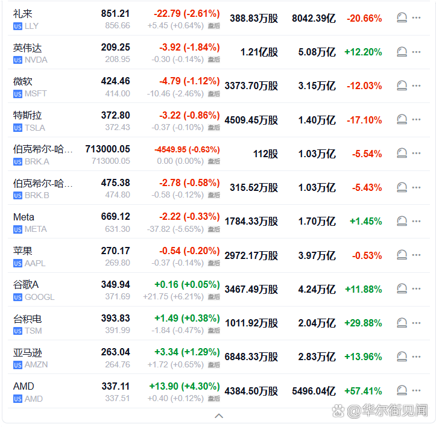436x427 pixels.
Task: Collapse the stock list with bottom chevron
Action: click(219, 416)
